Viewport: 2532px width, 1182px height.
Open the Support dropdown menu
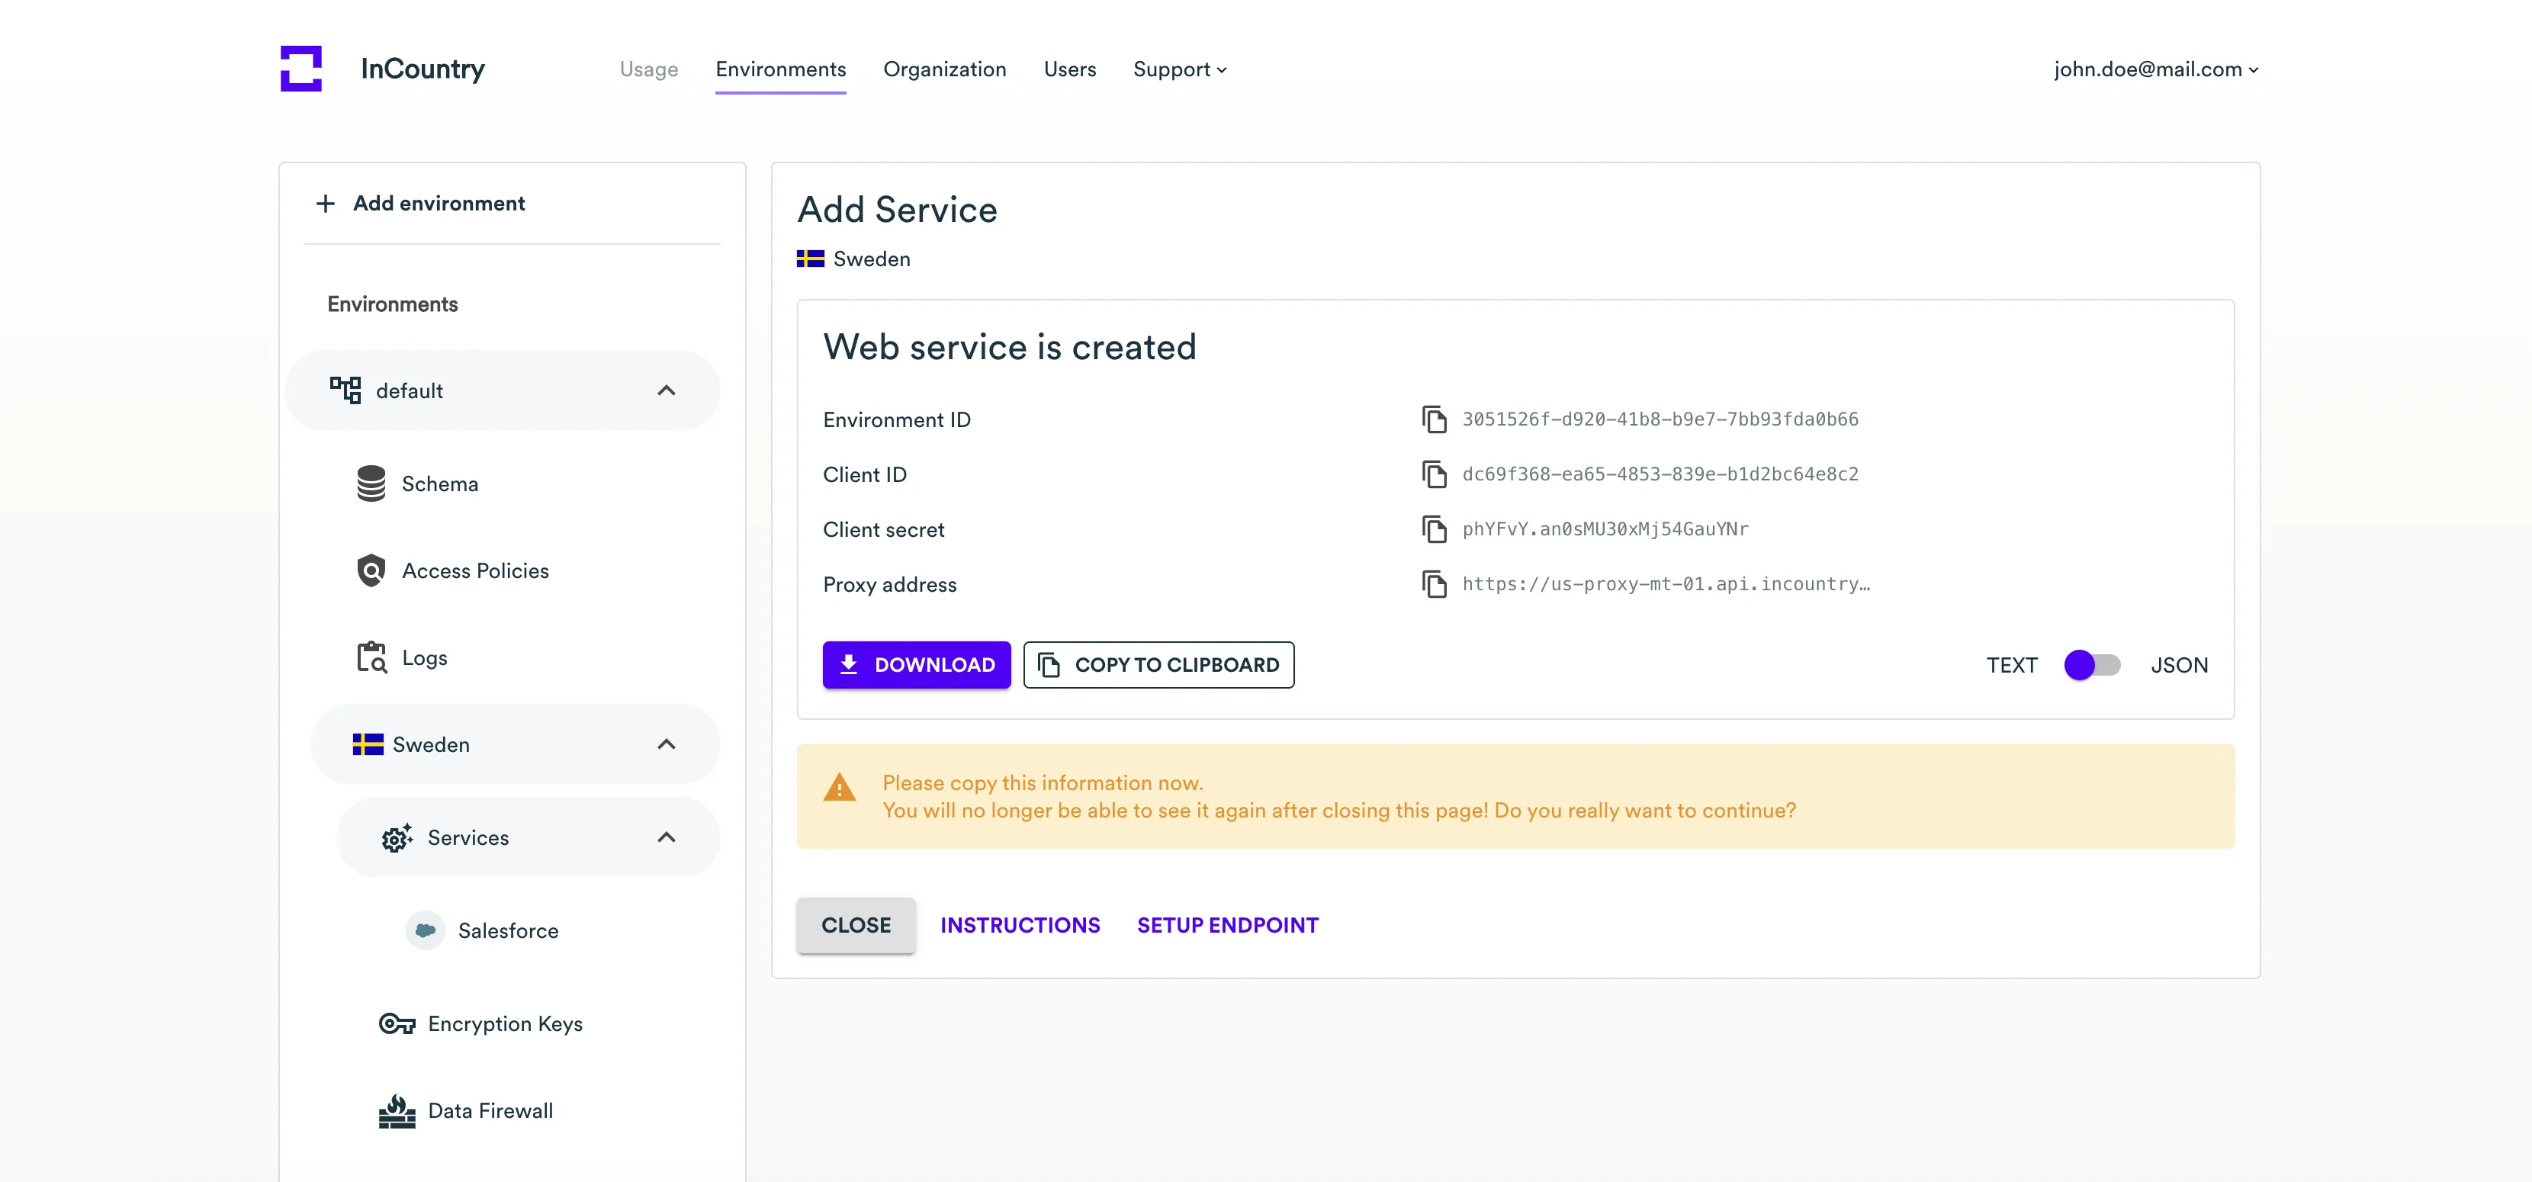(x=1178, y=69)
